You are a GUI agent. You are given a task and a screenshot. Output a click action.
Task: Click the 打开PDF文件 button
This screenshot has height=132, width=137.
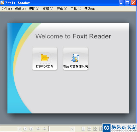tap(45, 59)
